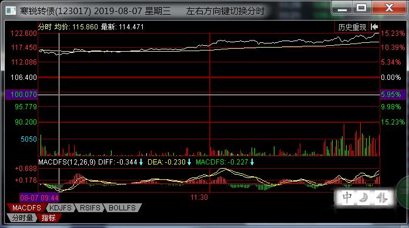Viewport: 409px width, 228px height.
Task: Click the moon icon in the IME bar
Action: pos(364,197)
